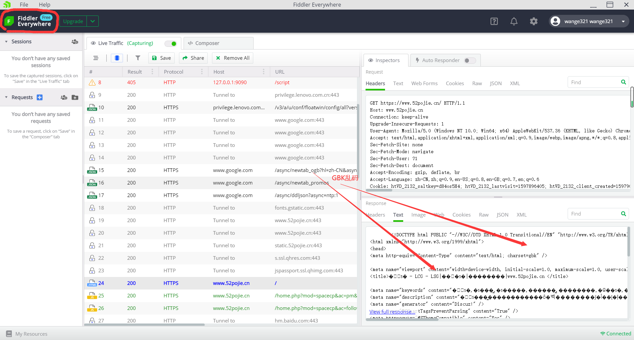Collapse the Requests section
The height and width of the screenshot is (340, 634).
tap(6, 97)
